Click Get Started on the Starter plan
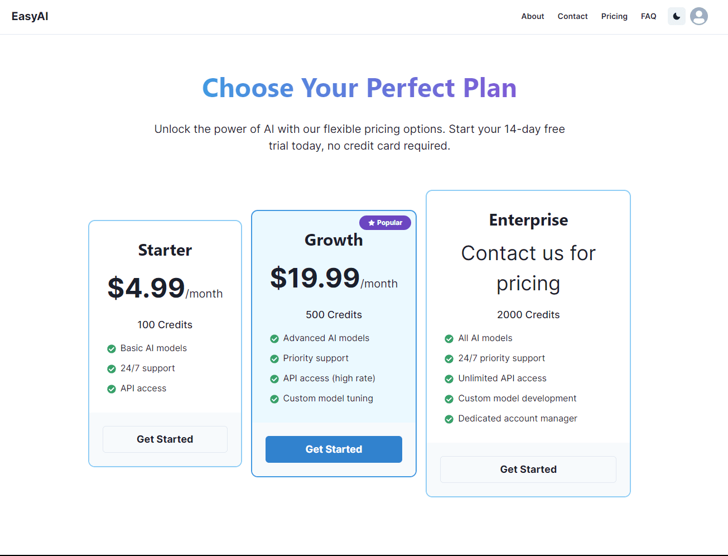 point(165,439)
